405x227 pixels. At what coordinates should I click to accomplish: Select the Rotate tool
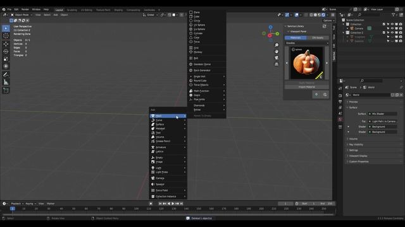point(6,52)
